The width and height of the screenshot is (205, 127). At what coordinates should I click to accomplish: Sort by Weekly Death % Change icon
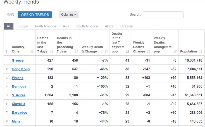(106, 52)
